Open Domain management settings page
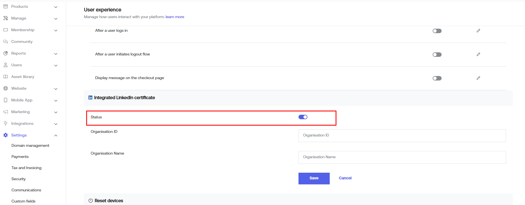The image size is (525, 205). coord(30,145)
